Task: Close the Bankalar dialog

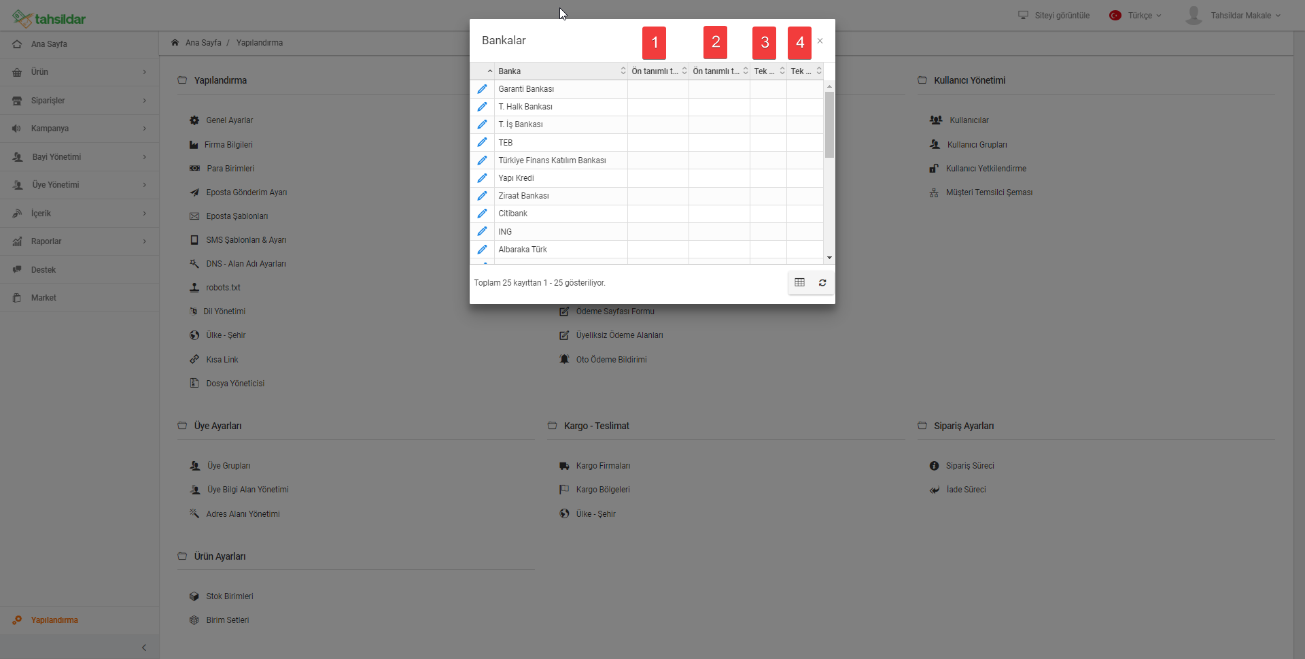Action: [x=820, y=41]
